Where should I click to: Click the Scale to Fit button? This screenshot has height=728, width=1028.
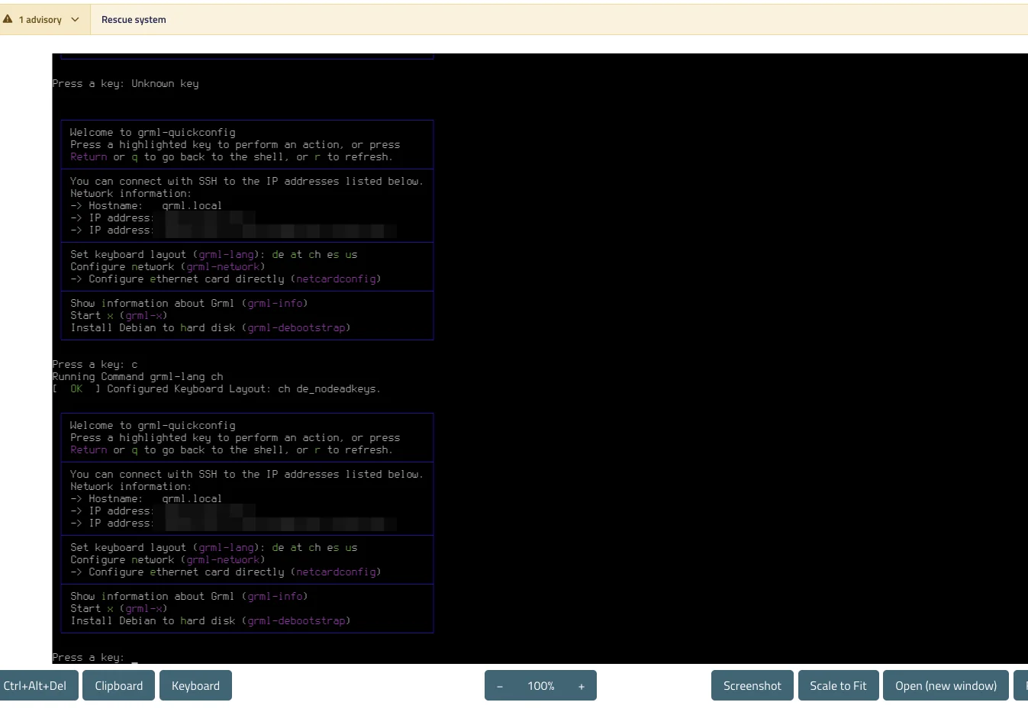coord(838,685)
